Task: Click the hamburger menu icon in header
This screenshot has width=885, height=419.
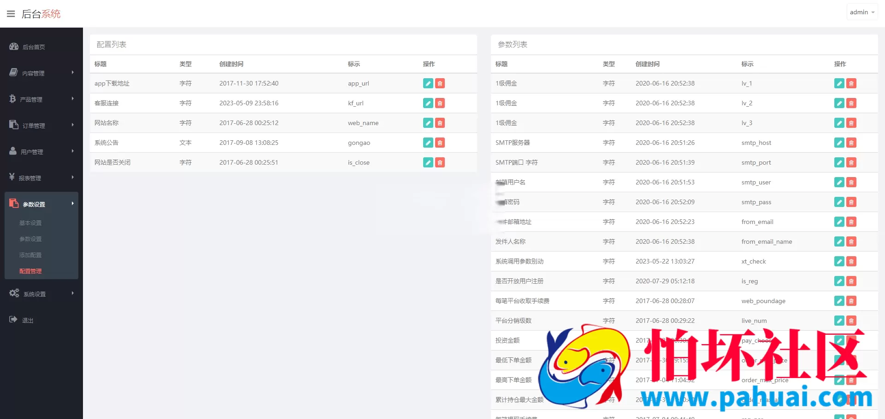Action: coord(11,14)
